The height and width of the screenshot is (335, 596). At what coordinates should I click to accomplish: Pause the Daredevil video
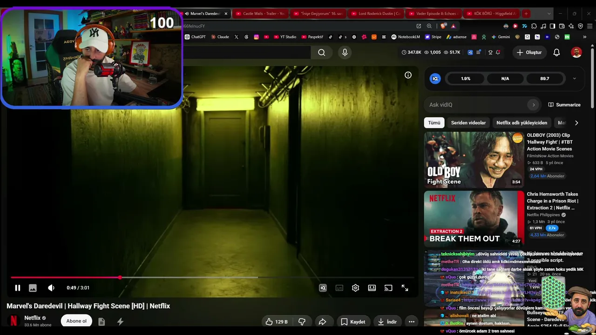[17, 288]
